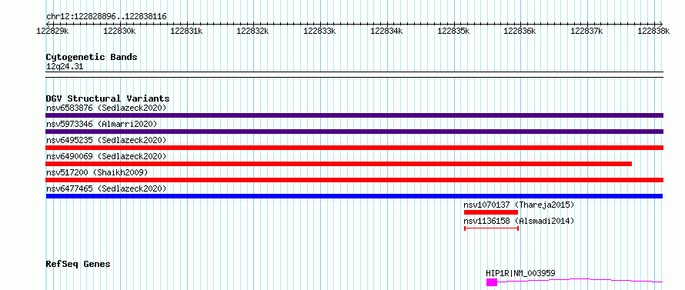
Task: Click the nsv6583876 purple variant bar
Action: [x=354, y=115]
